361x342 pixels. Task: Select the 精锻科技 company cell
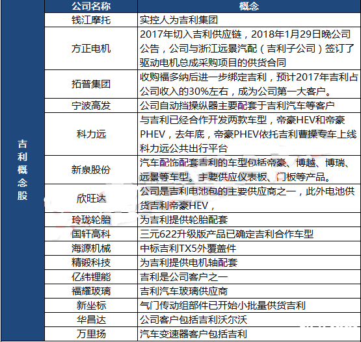click(x=91, y=263)
